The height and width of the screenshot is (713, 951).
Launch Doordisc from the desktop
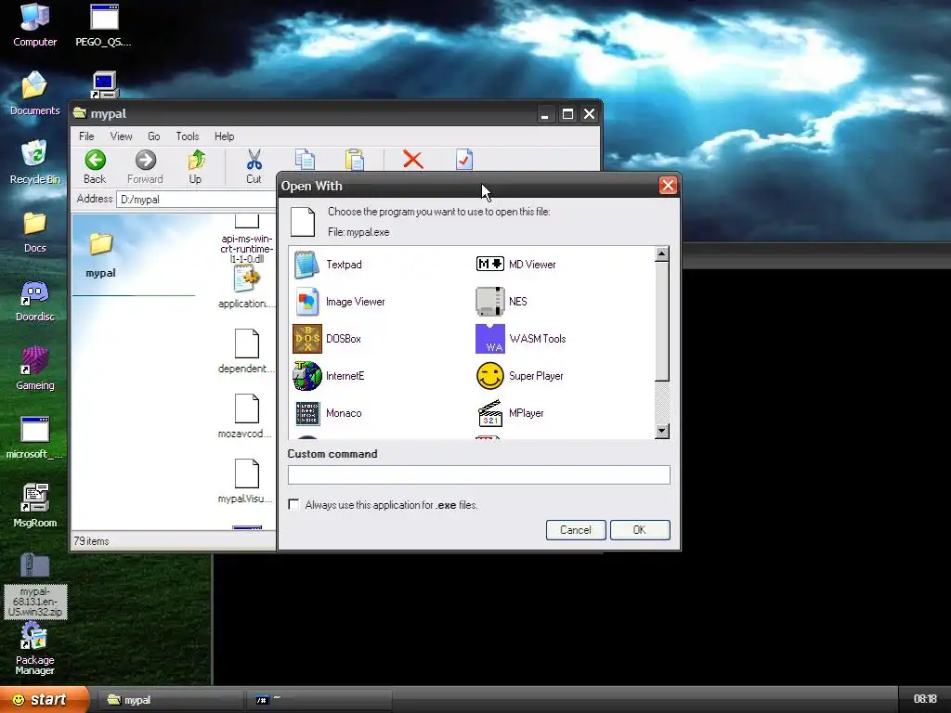(34, 301)
